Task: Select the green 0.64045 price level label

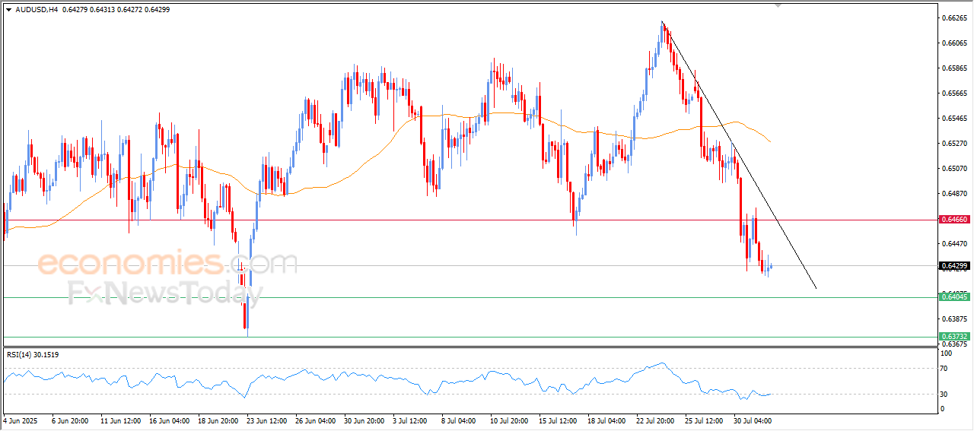Action: (x=954, y=297)
